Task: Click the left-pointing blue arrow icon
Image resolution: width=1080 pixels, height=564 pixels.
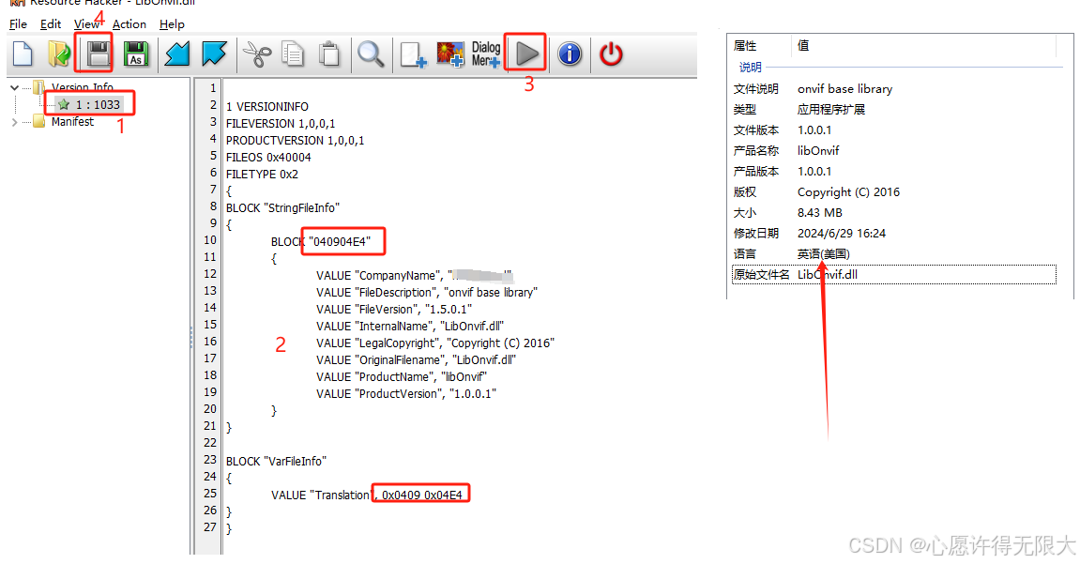Action: click(177, 53)
